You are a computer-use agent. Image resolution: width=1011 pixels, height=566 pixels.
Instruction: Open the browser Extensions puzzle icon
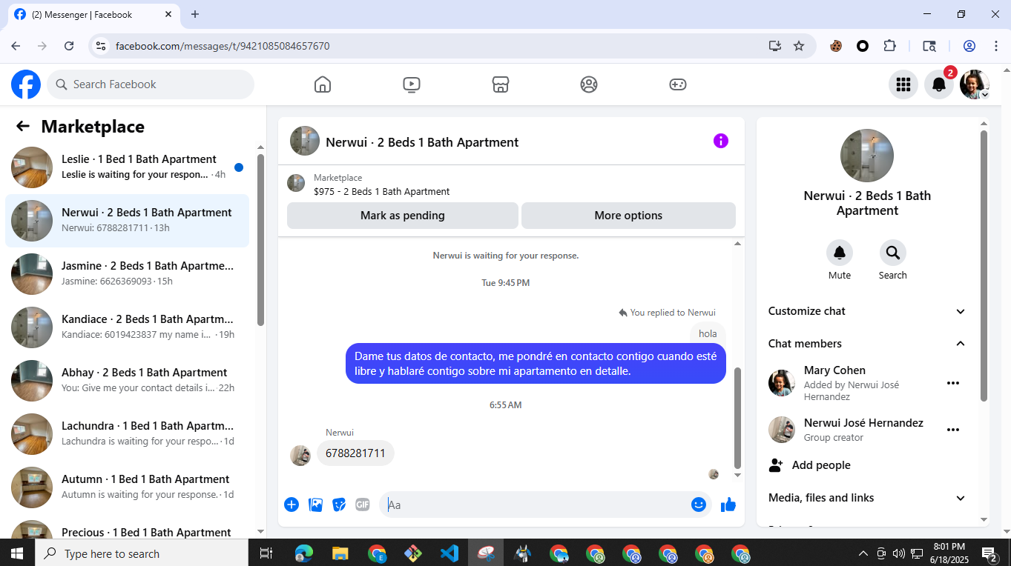890,46
